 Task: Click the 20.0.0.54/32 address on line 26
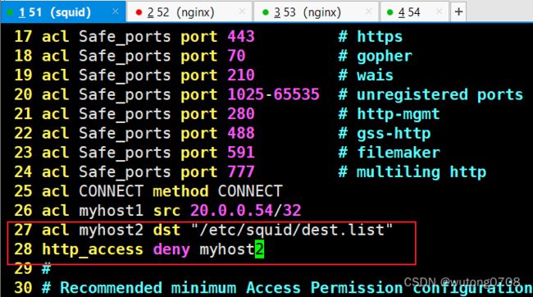[245, 211]
